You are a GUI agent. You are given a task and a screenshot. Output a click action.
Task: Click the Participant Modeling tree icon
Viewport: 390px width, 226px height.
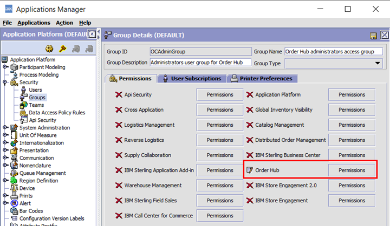(14, 67)
